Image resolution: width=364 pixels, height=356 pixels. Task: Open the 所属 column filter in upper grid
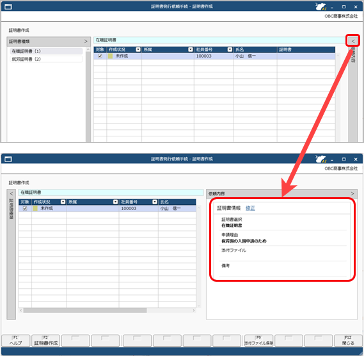191,49
